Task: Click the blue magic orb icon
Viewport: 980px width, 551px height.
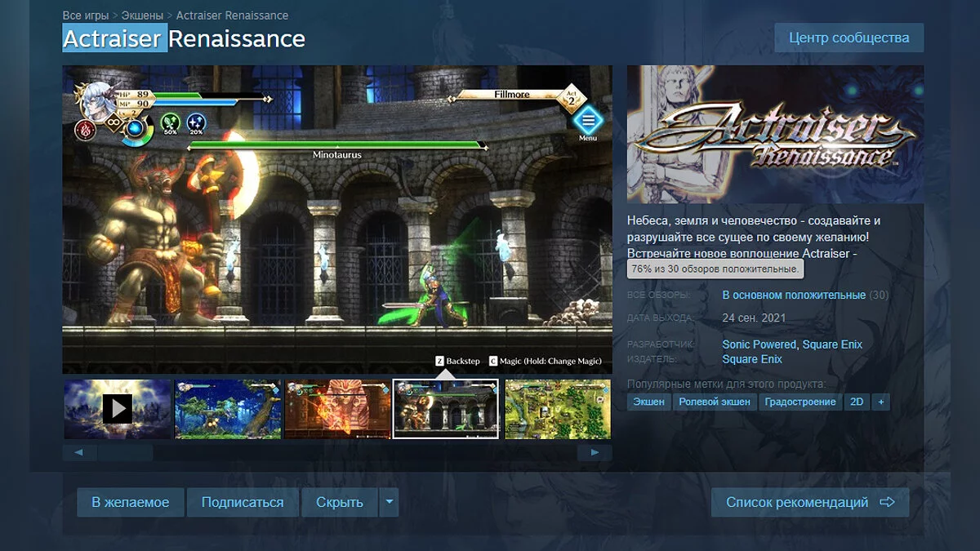Action: point(136,128)
